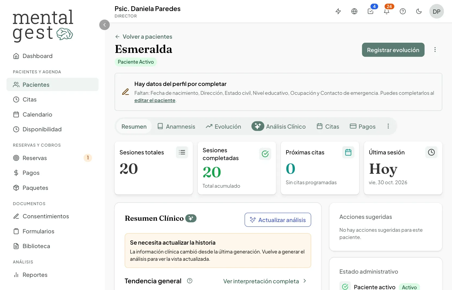This screenshot has width=452, height=290.
Task: Open Reportes in the sidebar
Action: point(52,275)
